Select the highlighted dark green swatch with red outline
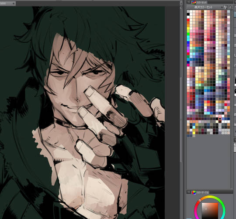 (220, 119)
